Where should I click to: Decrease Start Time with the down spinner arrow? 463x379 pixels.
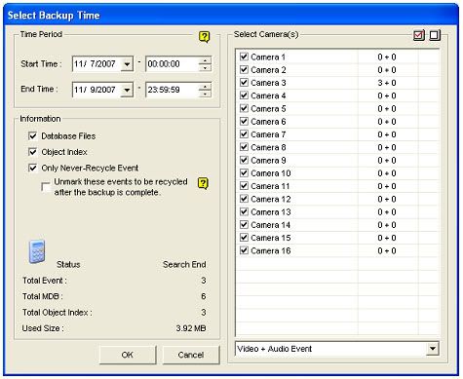pyautogui.click(x=205, y=67)
